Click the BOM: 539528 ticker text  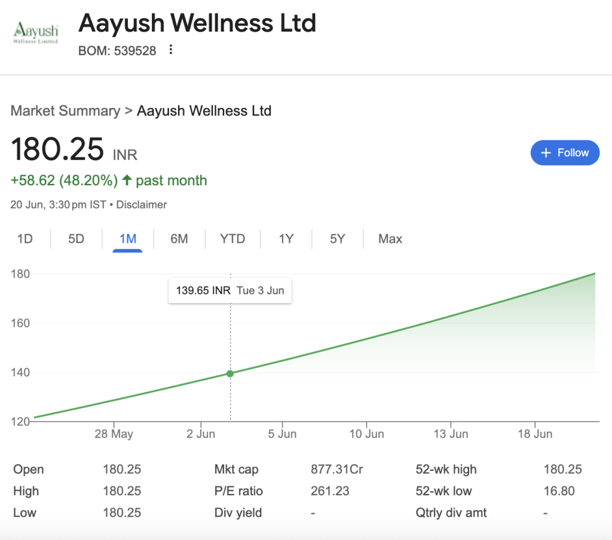(117, 51)
